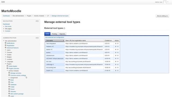
Task: Open Forum module settings
Action: tap(12, 89)
